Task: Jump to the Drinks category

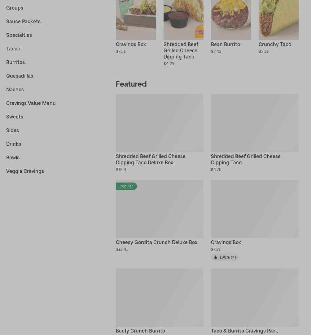Action: (14, 144)
